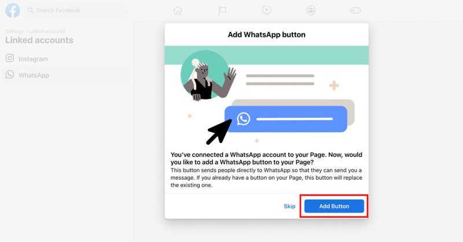Click the Facebook logo
Screen dimensions: 463x242
13,10
